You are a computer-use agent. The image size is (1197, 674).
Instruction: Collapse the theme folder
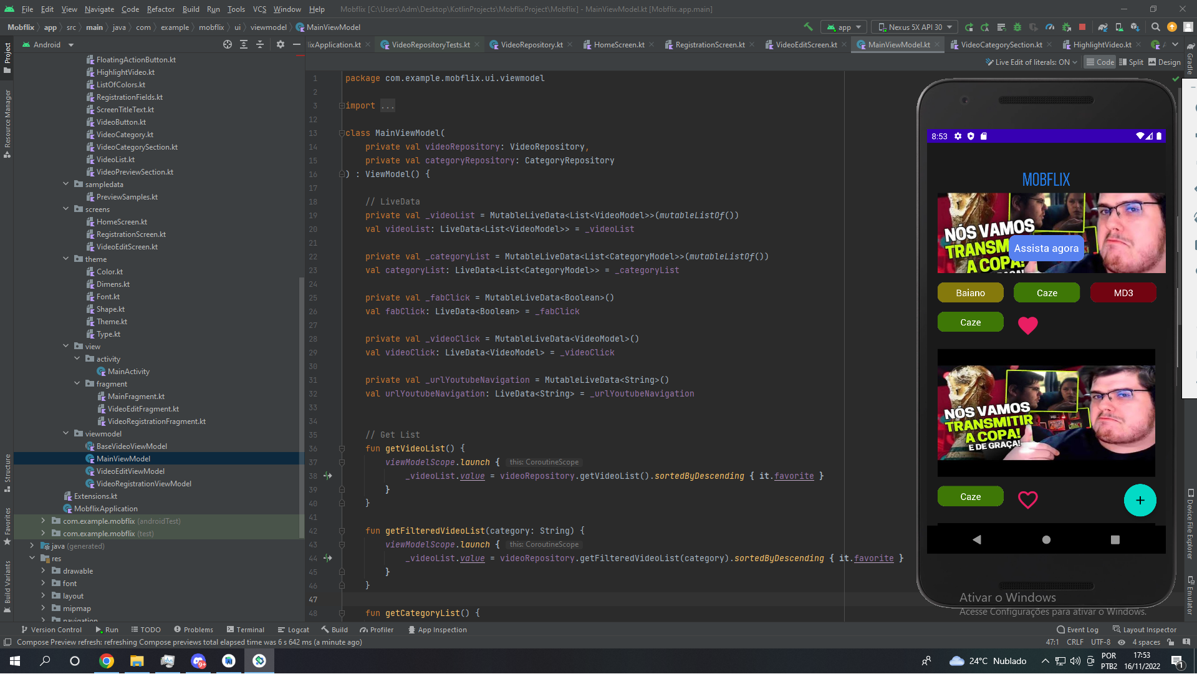pos(65,259)
